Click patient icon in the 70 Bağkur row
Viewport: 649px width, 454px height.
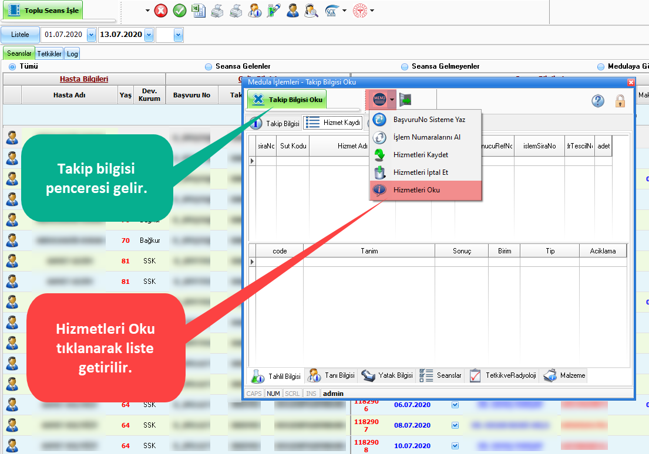click(12, 240)
